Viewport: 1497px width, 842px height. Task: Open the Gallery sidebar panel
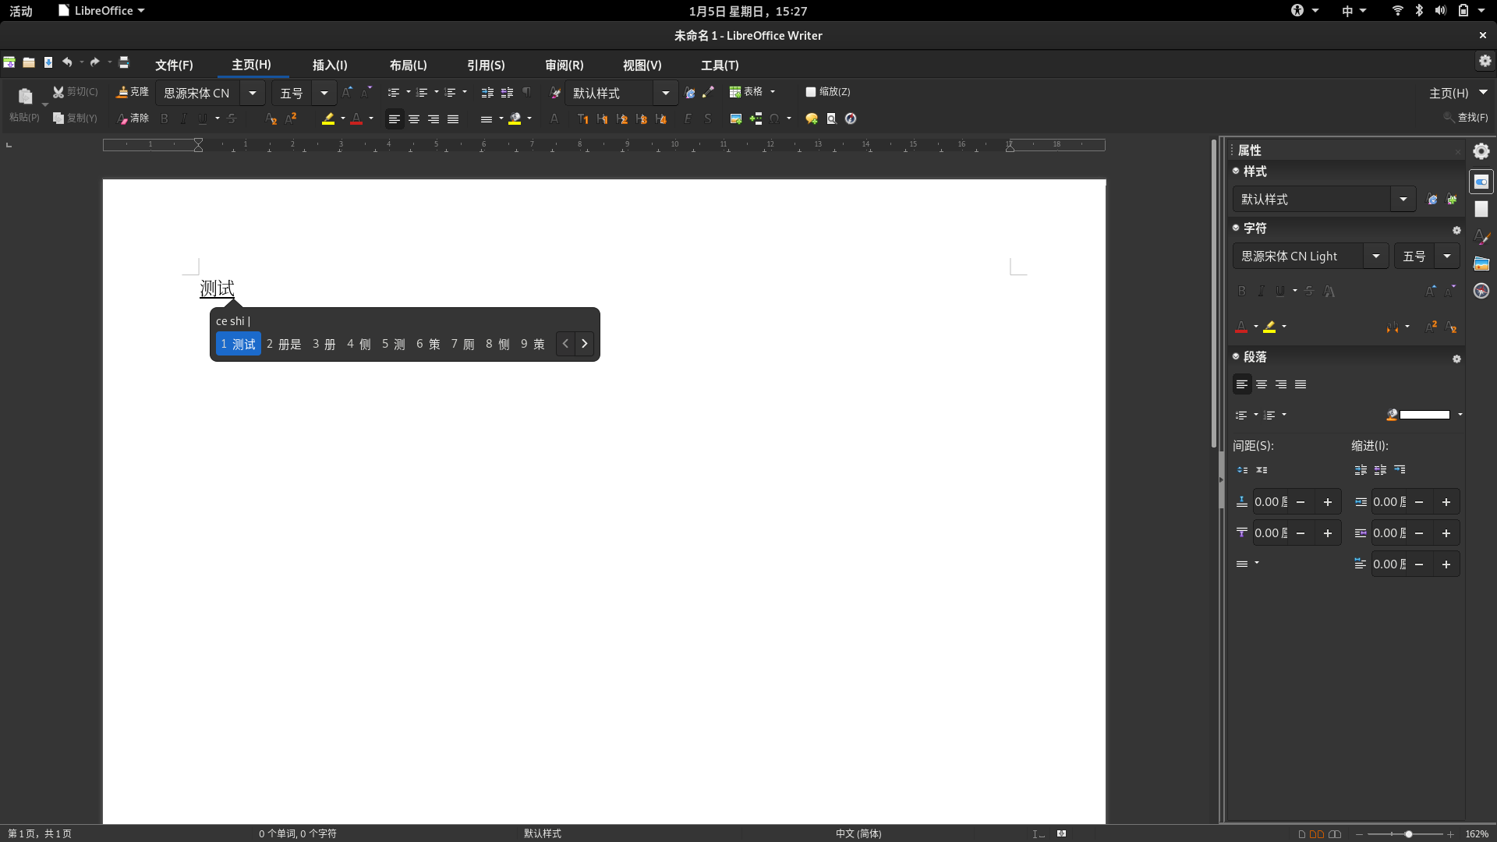(1482, 264)
